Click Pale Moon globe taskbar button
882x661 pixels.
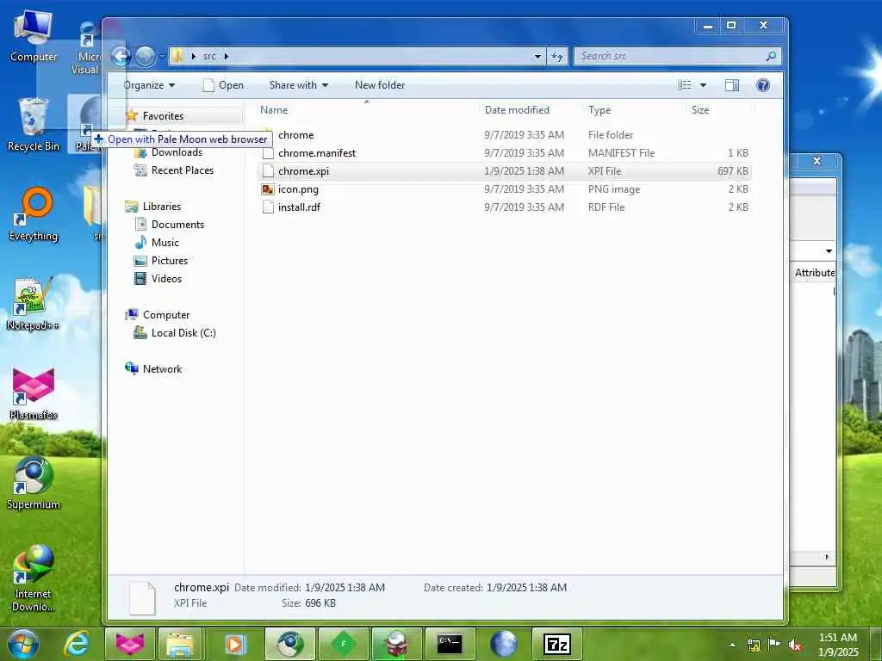tap(503, 644)
